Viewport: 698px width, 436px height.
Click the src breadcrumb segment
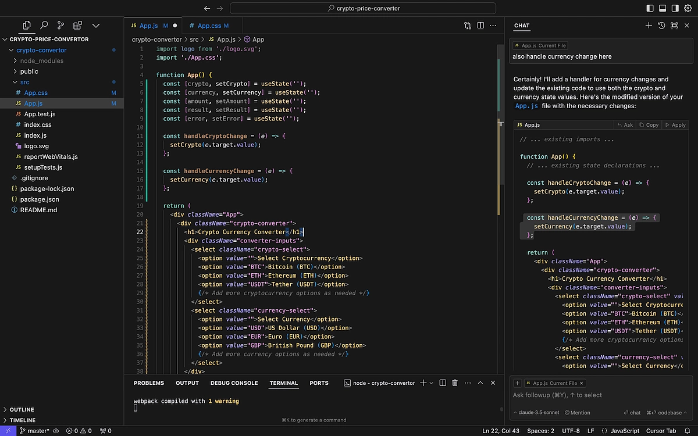click(194, 40)
